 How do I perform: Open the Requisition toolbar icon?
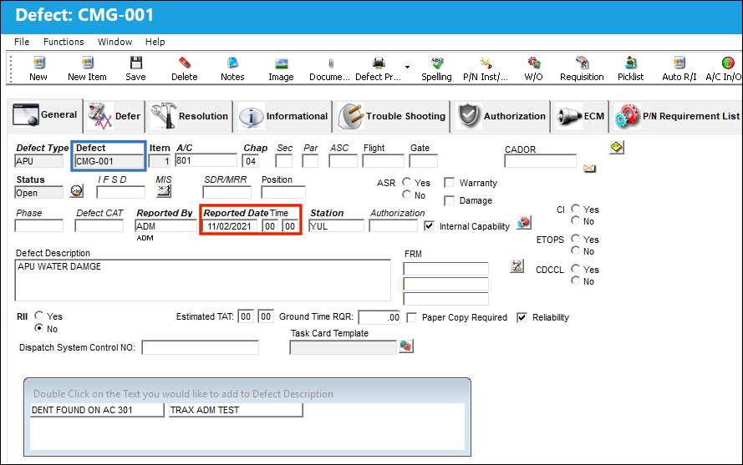pyautogui.click(x=583, y=68)
